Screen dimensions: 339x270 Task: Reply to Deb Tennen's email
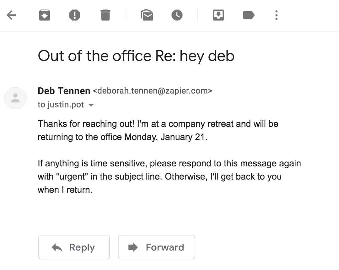coord(74,247)
